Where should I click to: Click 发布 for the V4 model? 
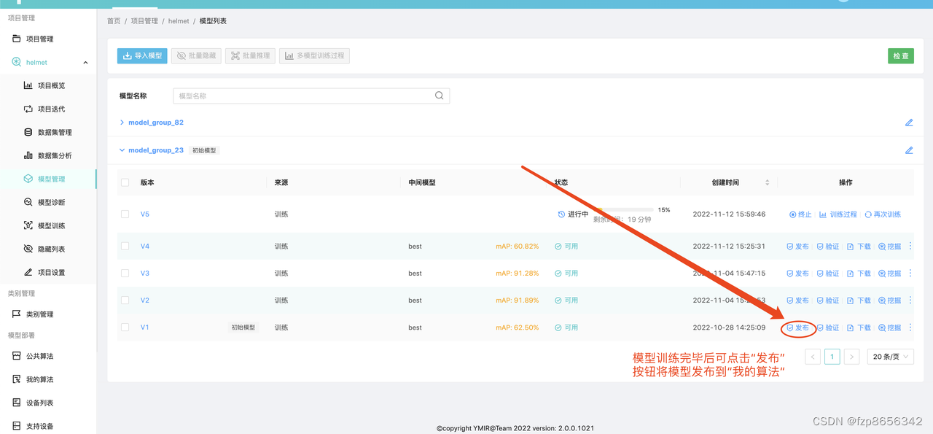tap(797, 247)
